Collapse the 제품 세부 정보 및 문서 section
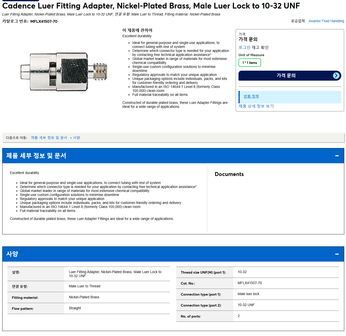The width and height of the screenshot is (346, 336). (x=337, y=156)
